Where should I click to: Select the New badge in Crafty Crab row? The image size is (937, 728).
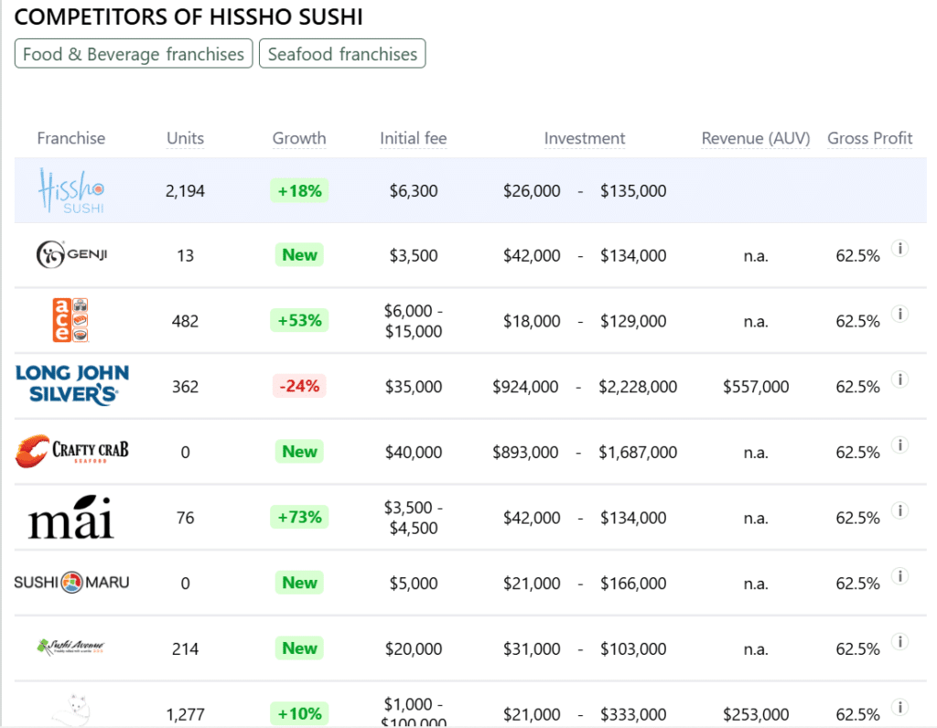(299, 451)
